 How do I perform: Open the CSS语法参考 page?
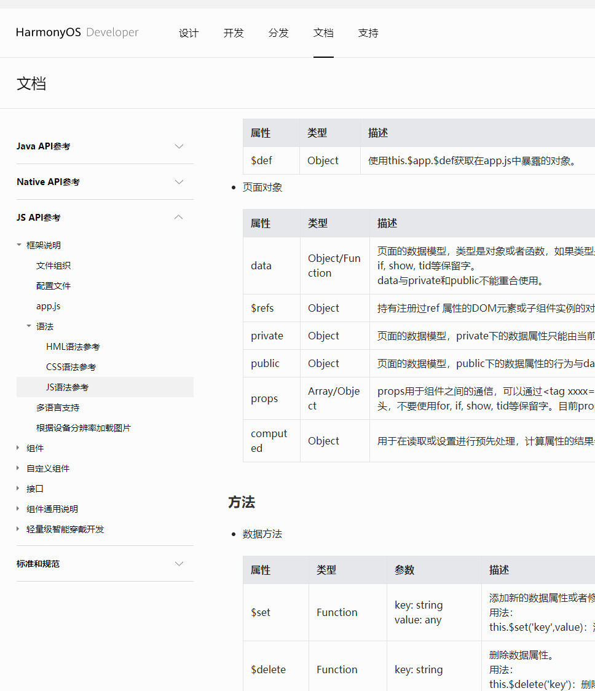coord(71,367)
